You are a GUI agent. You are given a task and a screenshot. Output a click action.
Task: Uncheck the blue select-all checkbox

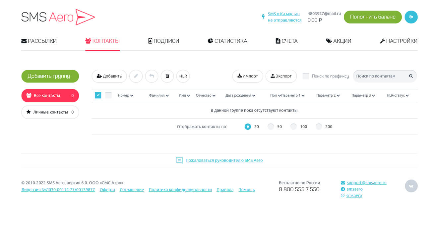98,95
